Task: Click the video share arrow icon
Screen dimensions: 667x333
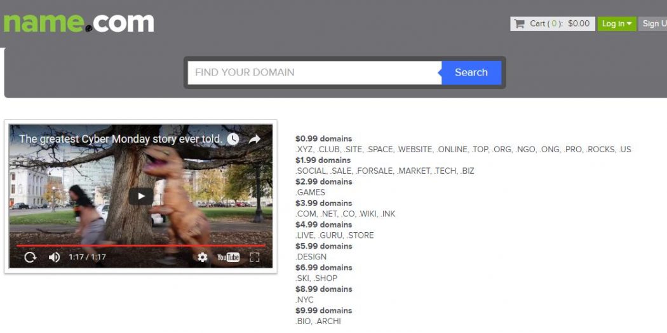Action: (254, 139)
